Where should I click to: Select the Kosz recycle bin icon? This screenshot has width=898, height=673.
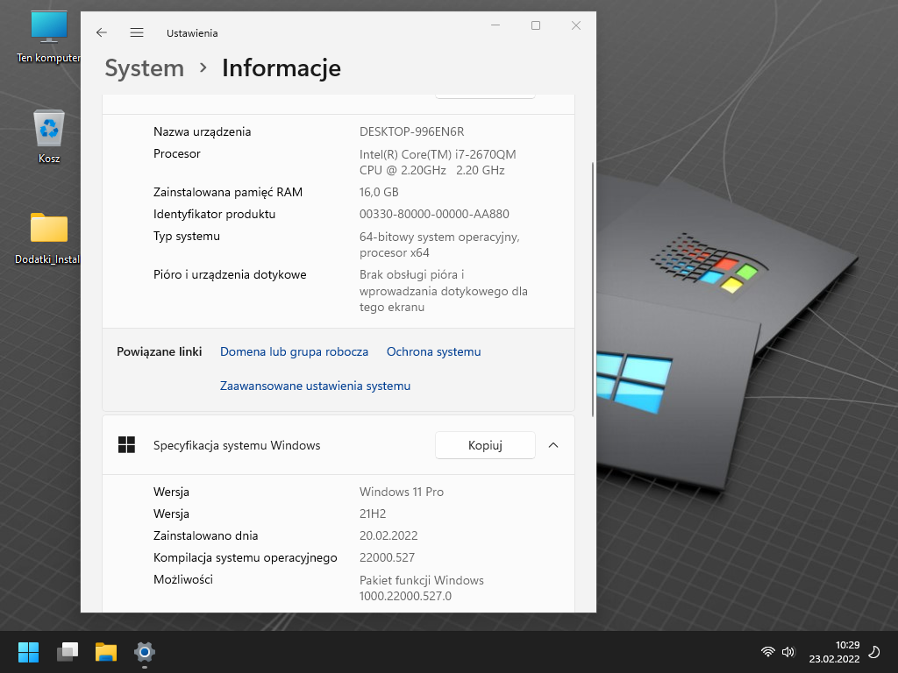[49, 136]
